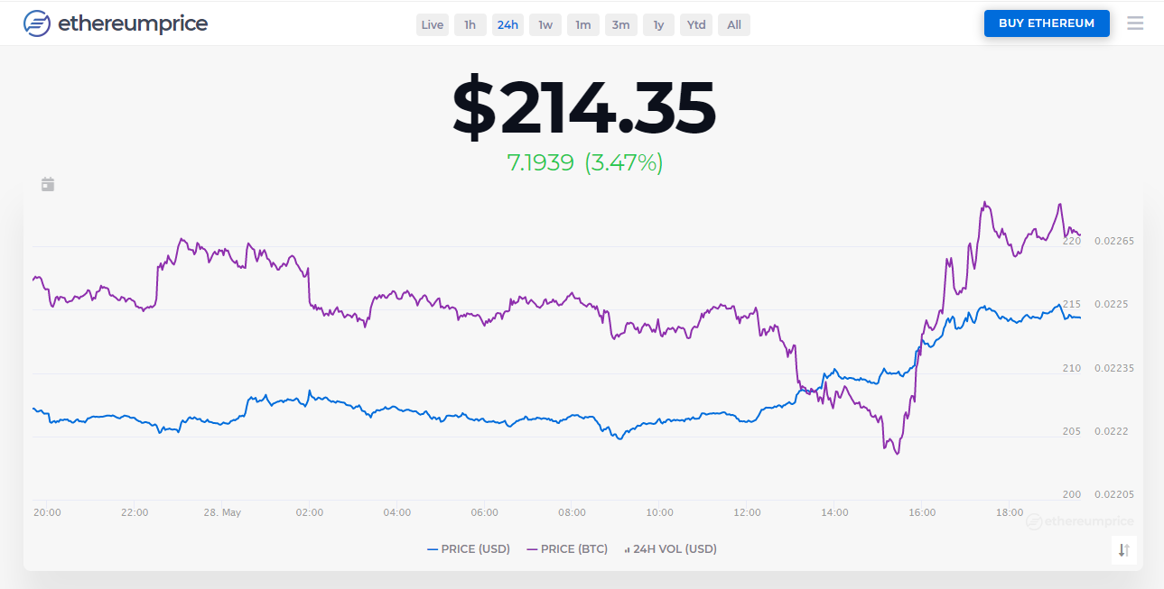This screenshot has height=589, width=1164.
Task: Select the 24h time range
Action: pos(508,24)
